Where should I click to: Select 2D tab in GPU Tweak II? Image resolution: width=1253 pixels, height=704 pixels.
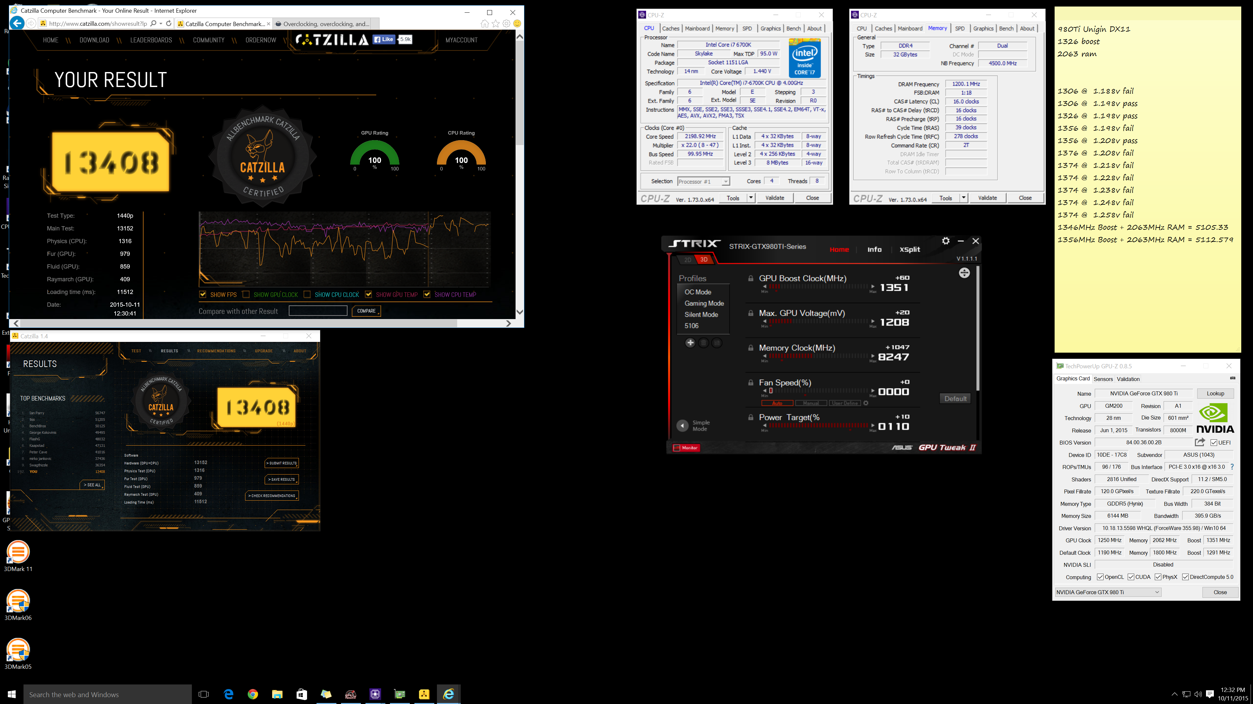tap(688, 259)
